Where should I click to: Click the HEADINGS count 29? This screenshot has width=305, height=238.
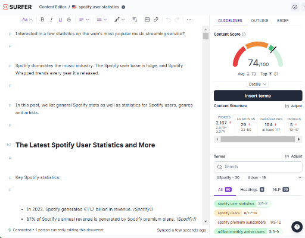pos(243,125)
